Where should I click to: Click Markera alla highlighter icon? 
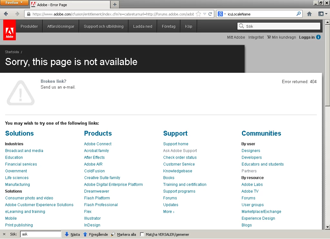113,234
